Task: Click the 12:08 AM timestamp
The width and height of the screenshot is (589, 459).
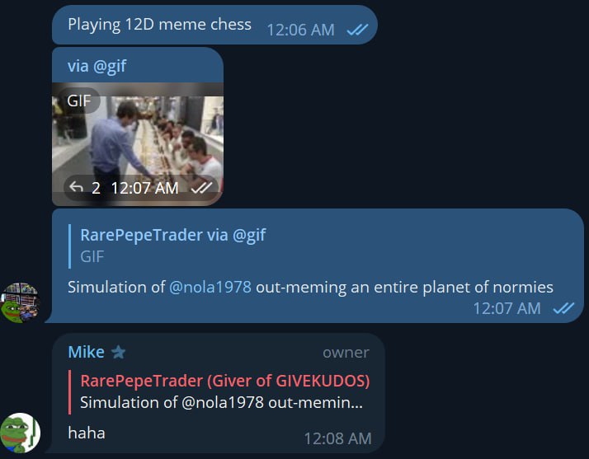Action: [x=337, y=438]
